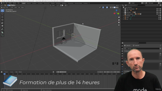
Task: Click the red X axis gizmo handle
Action: click(x=114, y=13)
